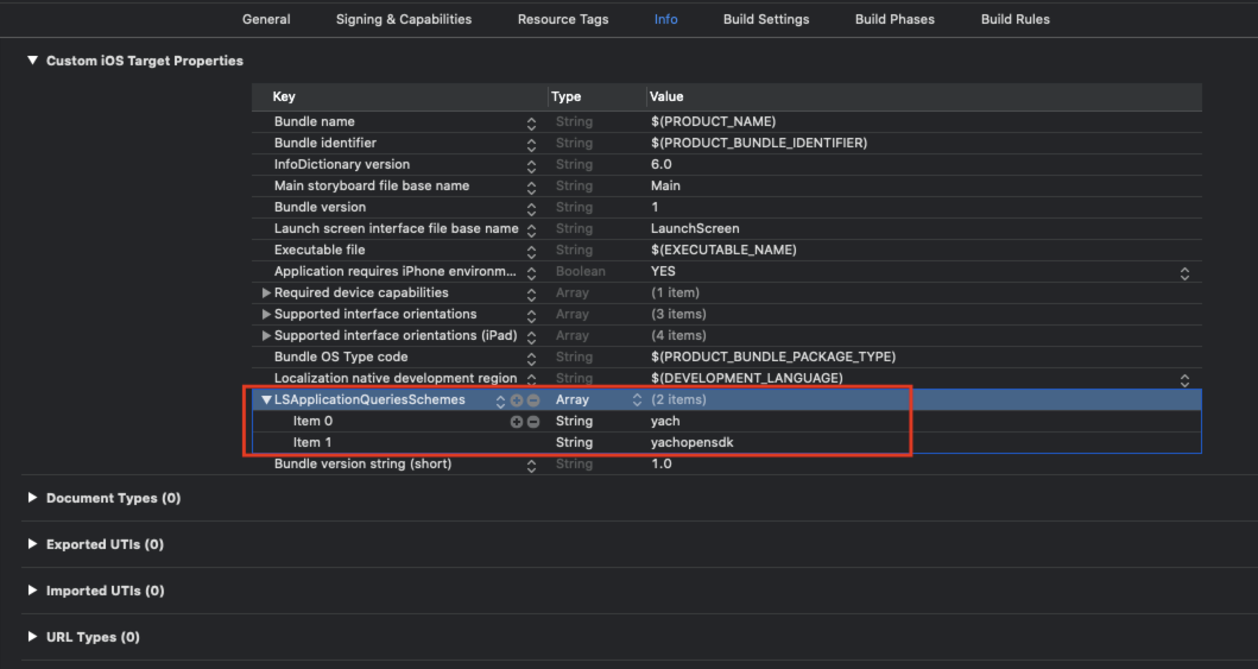Select the yachopensdk value field
This screenshot has width=1258, height=669.
coord(692,443)
